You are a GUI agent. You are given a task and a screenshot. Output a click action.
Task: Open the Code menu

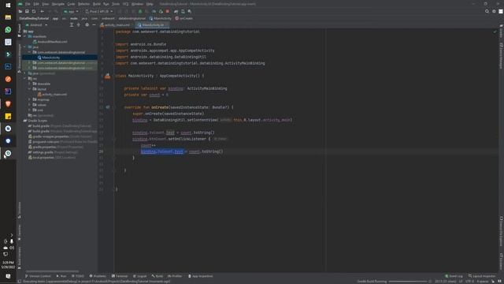pos(71,4)
